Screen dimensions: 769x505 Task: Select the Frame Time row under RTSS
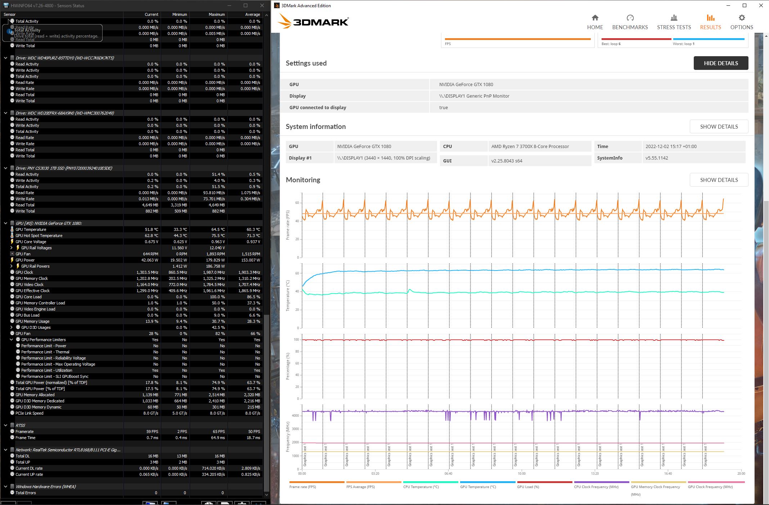(x=132, y=438)
